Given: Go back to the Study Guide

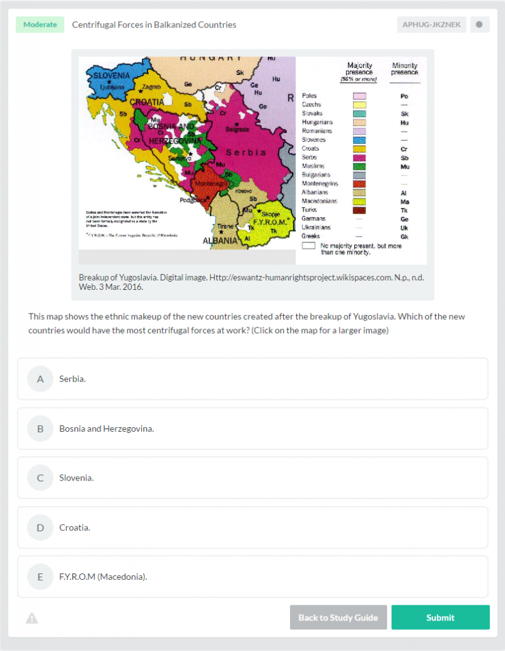Looking at the screenshot, I should coord(338,617).
